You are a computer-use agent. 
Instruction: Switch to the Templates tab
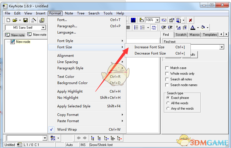point(210,35)
